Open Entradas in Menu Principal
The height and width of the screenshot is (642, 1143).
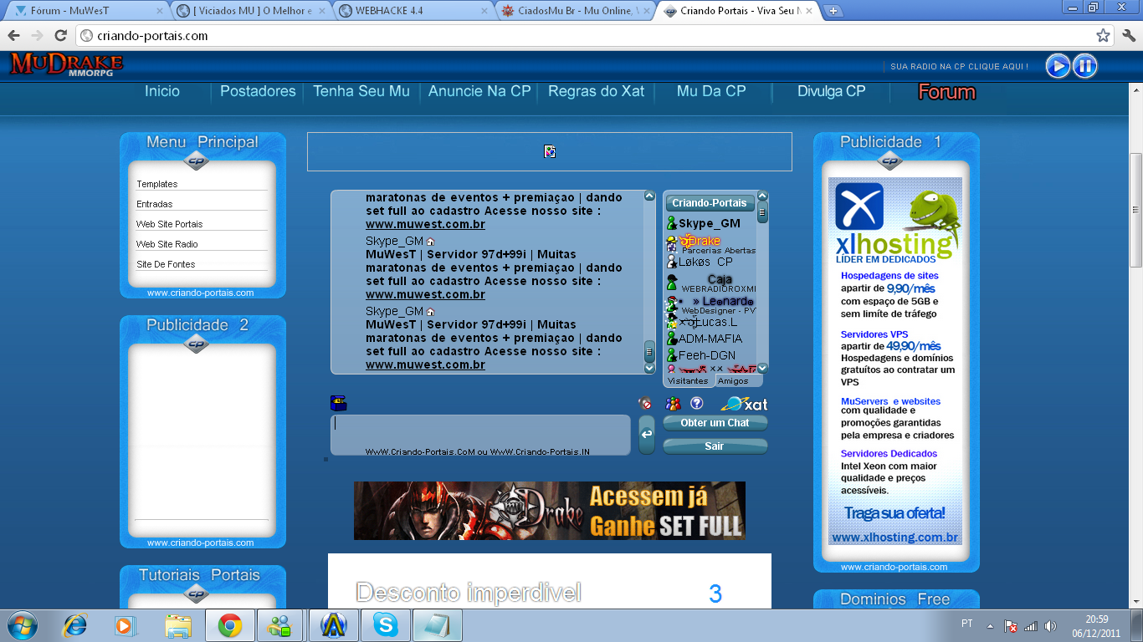(155, 204)
